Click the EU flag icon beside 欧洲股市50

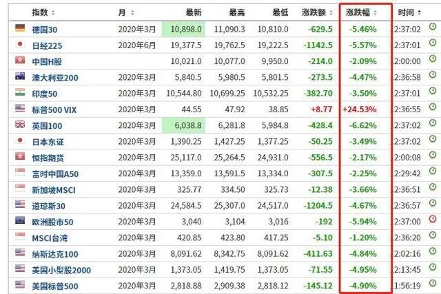[x=20, y=220]
